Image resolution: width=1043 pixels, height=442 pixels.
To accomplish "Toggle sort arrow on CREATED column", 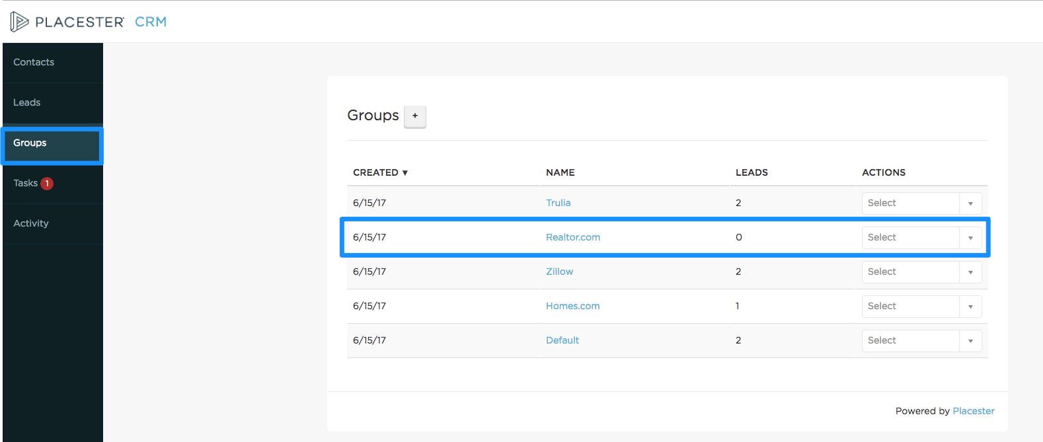I will (405, 173).
